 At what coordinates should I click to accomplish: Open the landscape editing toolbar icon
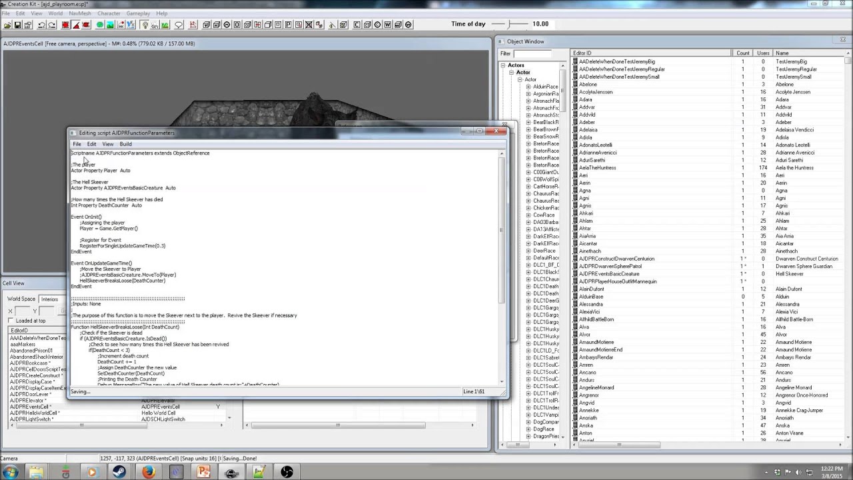tap(110, 25)
